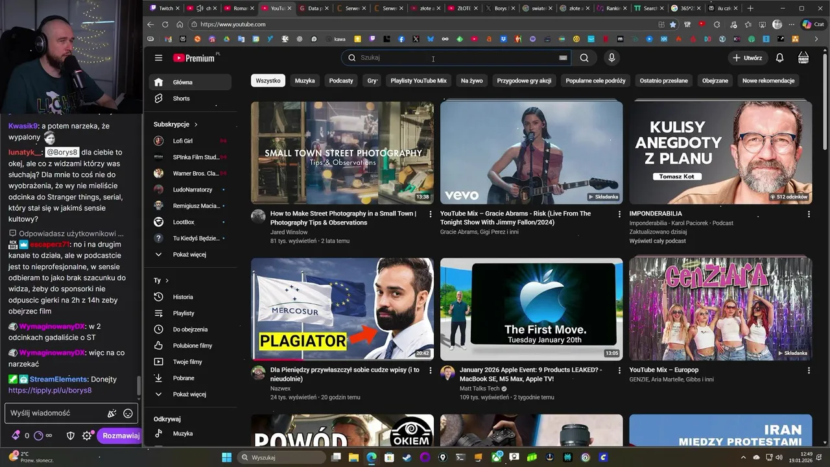Select the Obejrzane chip
Image resolution: width=830 pixels, height=467 pixels.
(715, 81)
